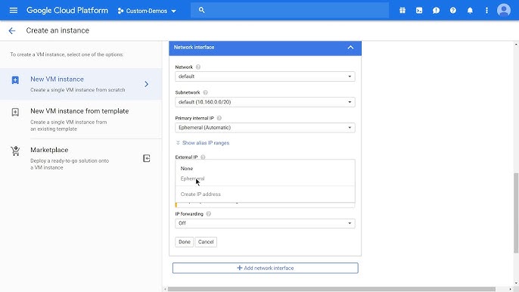Click the Subnetwork help icon
The height and width of the screenshot is (292, 519).
tap(205, 92)
